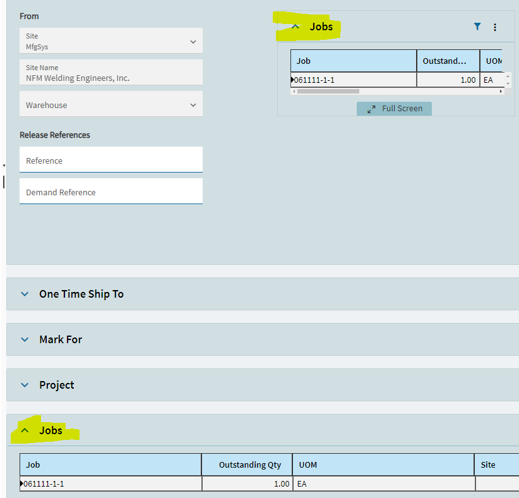Collapse the bottom Jobs section chevron
The height and width of the screenshot is (498, 519).
click(x=25, y=430)
